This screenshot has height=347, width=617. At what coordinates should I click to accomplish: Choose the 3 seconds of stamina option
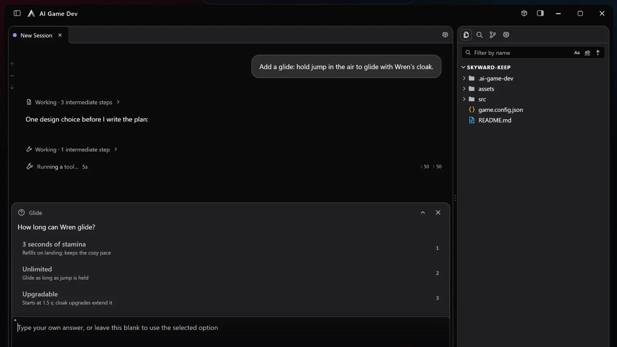tap(231, 248)
